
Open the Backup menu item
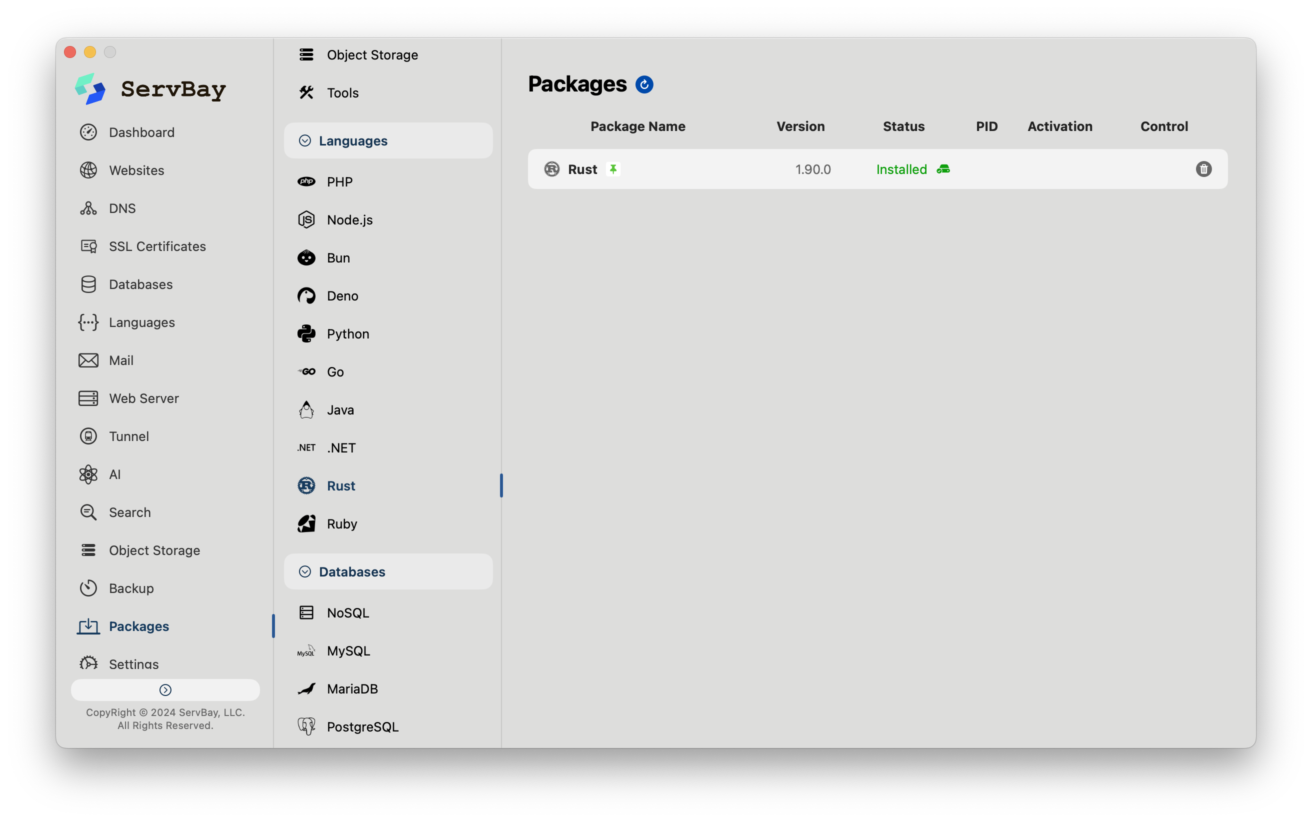click(131, 588)
